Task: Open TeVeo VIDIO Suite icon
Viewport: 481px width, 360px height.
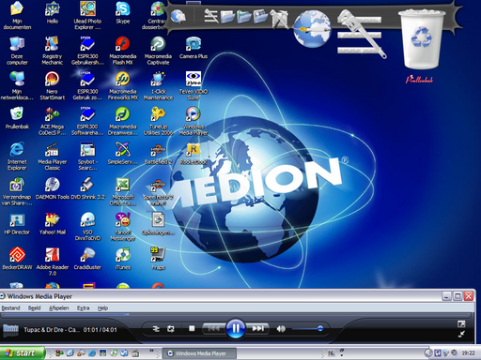Action: click(x=194, y=85)
